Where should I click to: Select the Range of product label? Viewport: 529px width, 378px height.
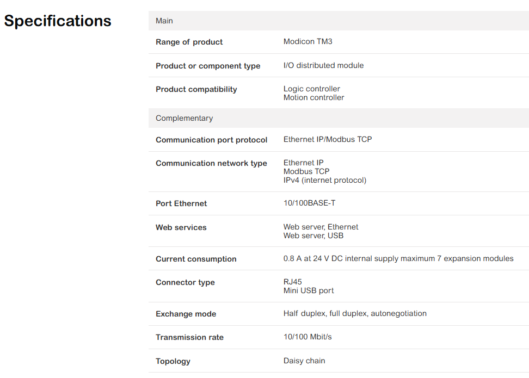click(x=189, y=42)
